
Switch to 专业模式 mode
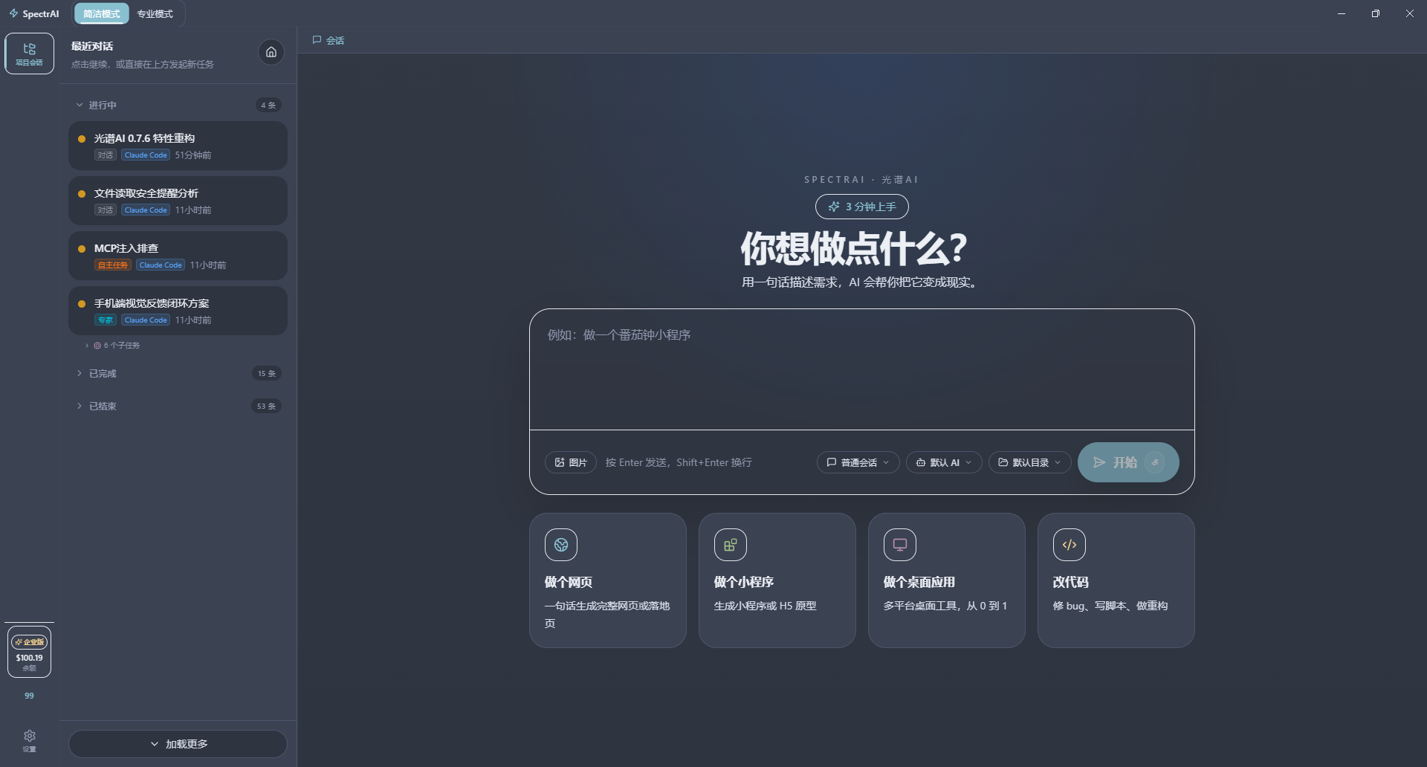coord(154,13)
